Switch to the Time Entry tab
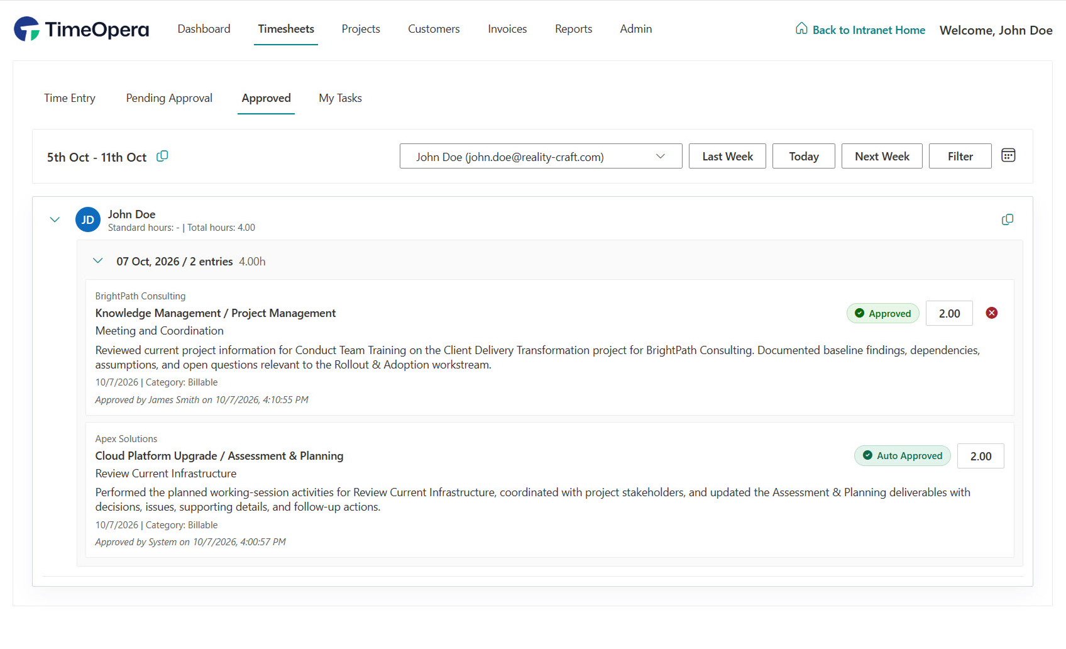Screen dimensions: 1066x649 [70, 98]
